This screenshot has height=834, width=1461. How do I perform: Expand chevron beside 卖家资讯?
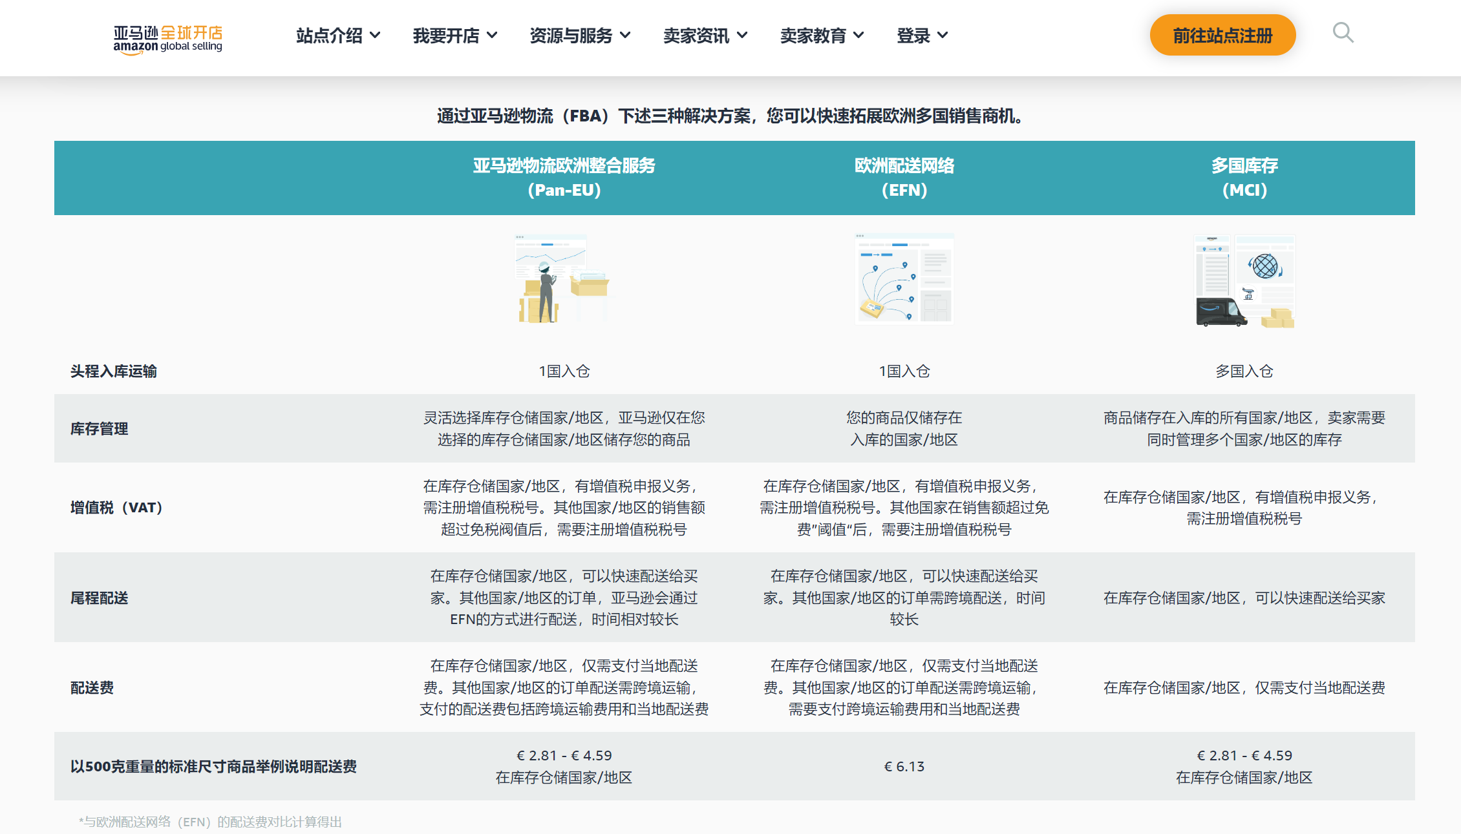742,36
